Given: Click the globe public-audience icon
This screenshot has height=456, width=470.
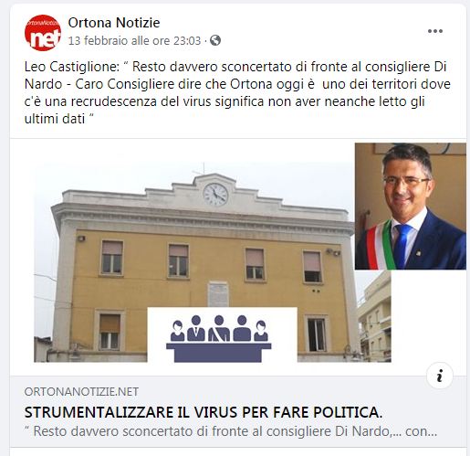Looking at the screenshot, I should click(x=215, y=40).
